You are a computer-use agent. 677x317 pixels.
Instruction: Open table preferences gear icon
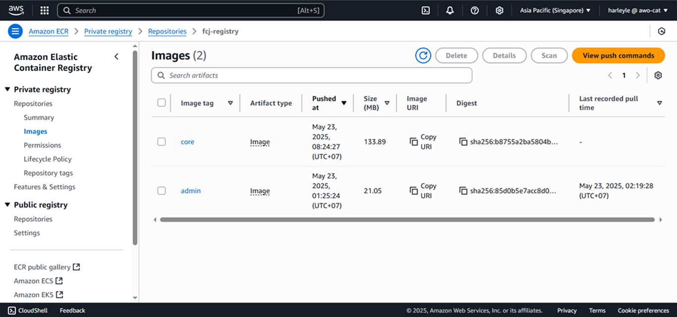pos(658,75)
